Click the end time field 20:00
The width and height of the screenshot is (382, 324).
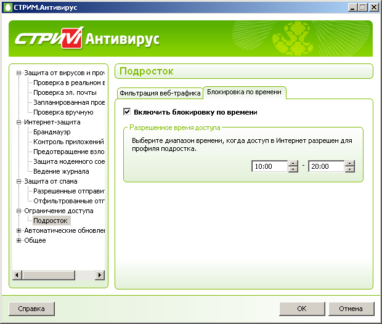point(326,166)
